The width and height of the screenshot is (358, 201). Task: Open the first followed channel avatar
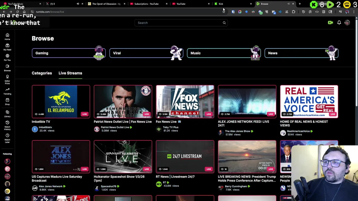click(x=7, y=161)
